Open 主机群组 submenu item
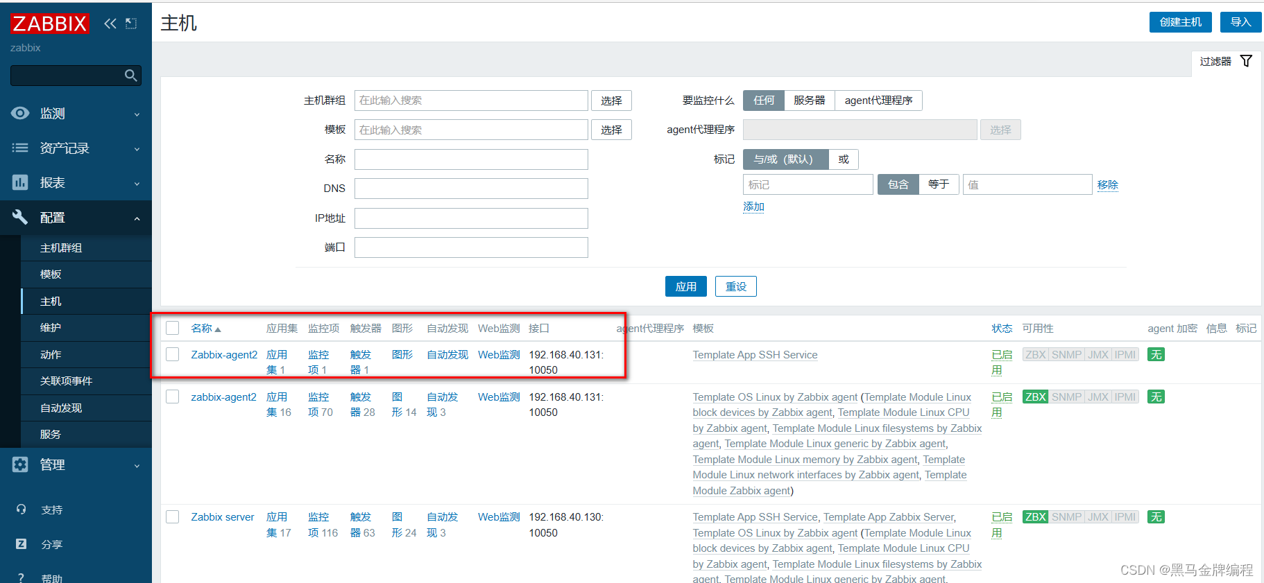Screen dimensions: 1264x583 (86, 248)
